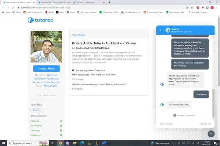Reload the current browser page
Image resolution: width=220 pixels, height=146 pixels.
click(x=14, y=7)
